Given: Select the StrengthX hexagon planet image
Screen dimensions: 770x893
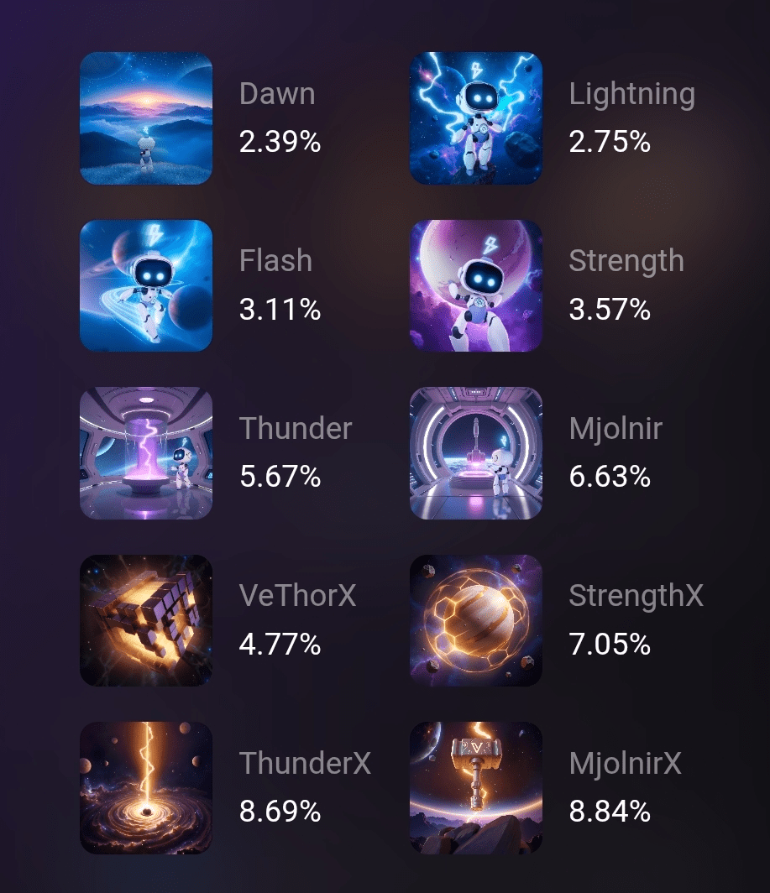Looking at the screenshot, I should tap(476, 620).
